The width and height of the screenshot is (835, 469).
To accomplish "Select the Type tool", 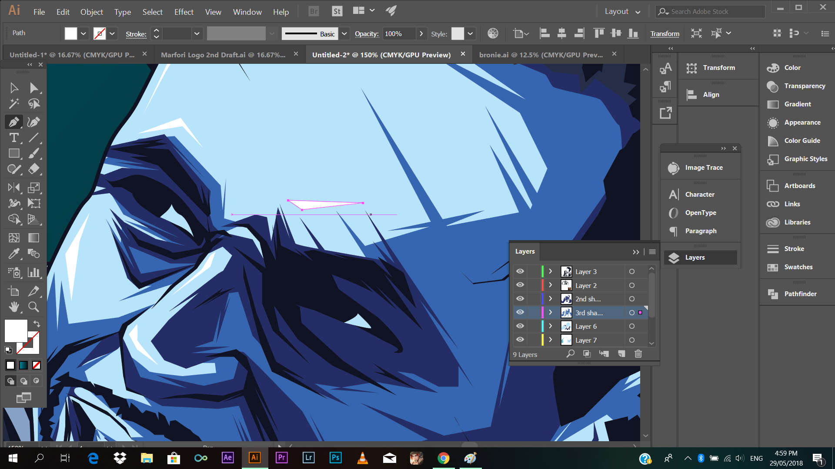I will (x=14, y=138).
